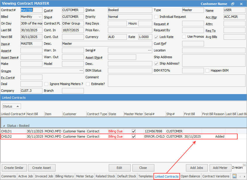
Task: Toggle the Status grouping sort arrow
Action: [18, 106]
